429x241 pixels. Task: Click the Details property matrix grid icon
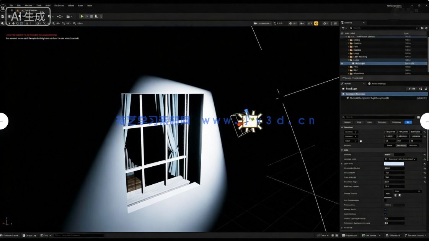(418, 117)
